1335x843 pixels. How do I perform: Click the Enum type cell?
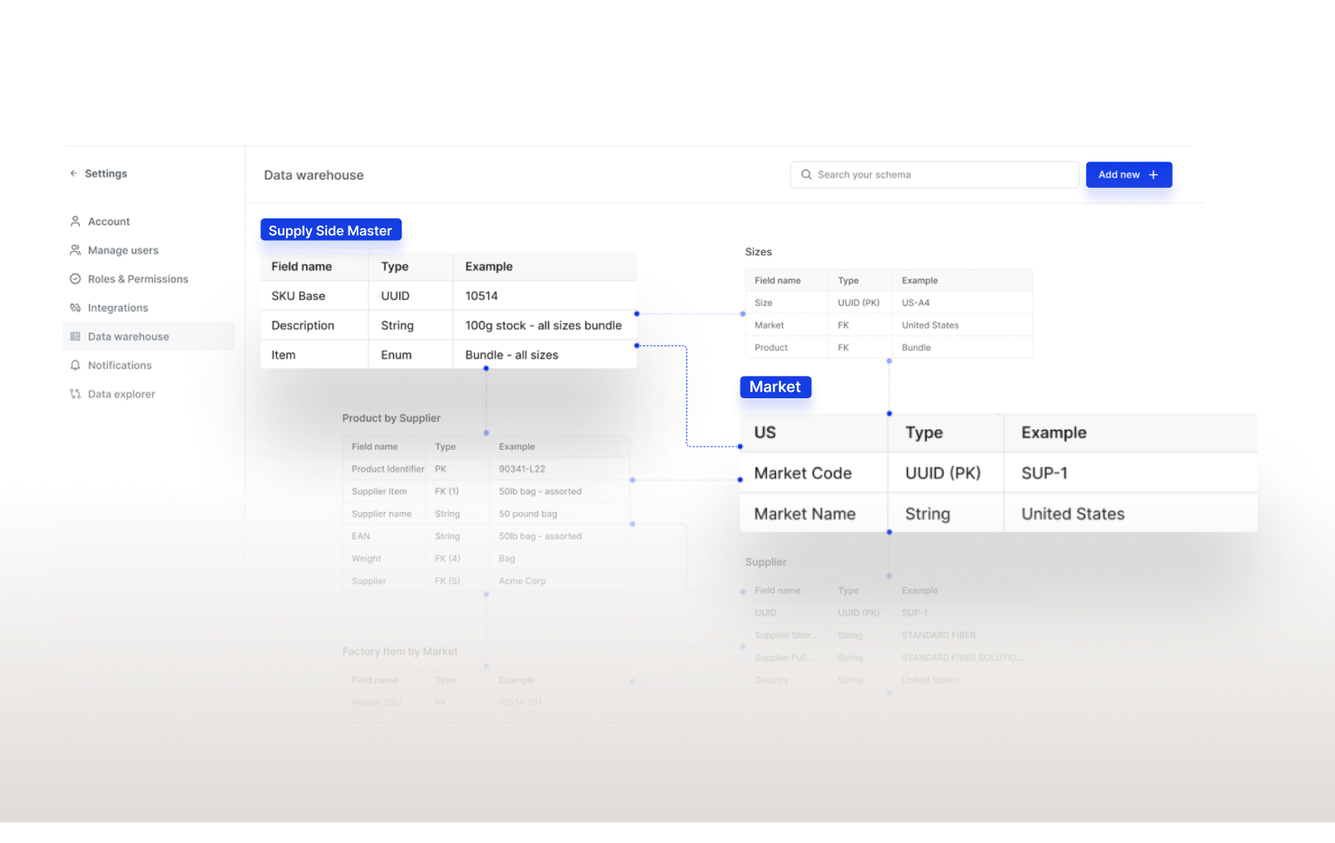410,355
